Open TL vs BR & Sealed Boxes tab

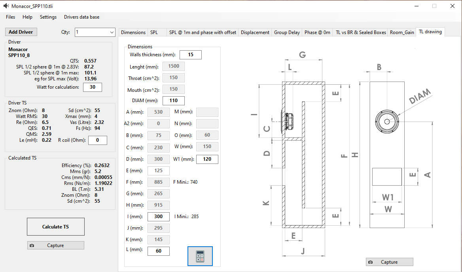pyautogui.click(x=361, y=32)
